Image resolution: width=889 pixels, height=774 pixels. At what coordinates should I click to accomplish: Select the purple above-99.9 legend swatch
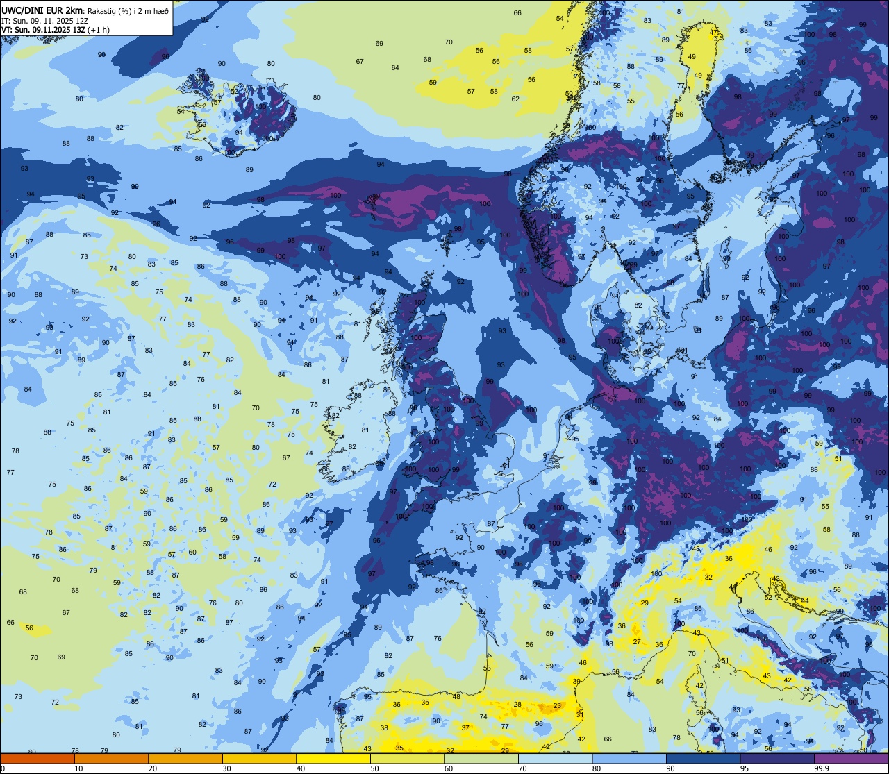point(851,758)
